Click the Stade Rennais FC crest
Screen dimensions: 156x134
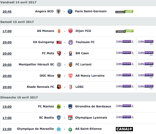[59, 87]
